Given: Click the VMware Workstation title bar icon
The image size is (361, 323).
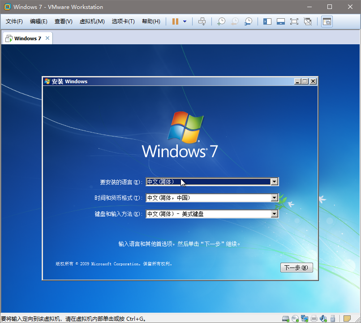Looking at the screenshot, I should click(x=7, y=7).
